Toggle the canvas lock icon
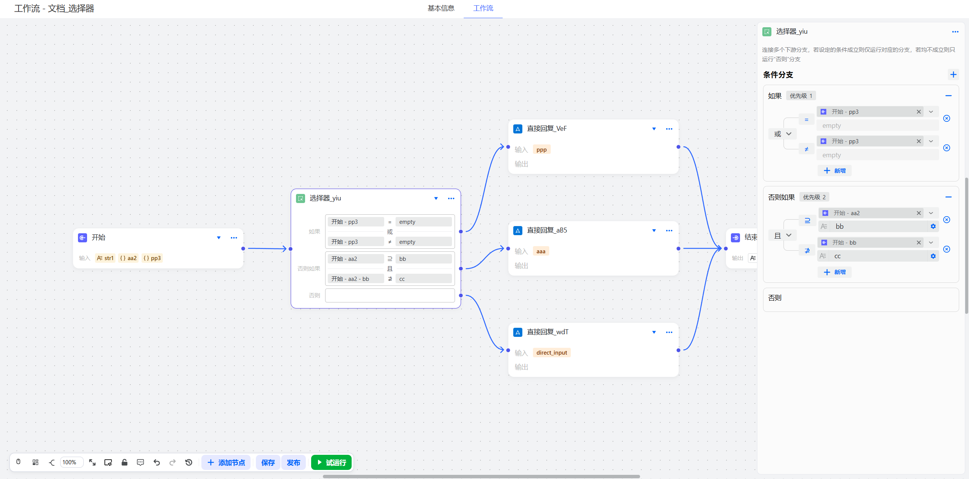This screenshot has width=969, height=479. point(125,462)
